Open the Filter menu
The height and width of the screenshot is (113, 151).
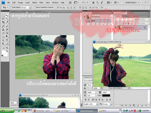coord(41,3)
